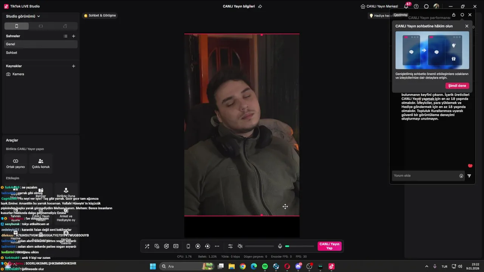Select the camera preview in canvas
The width and height of the screenshot is (484, 272).
coord(242,125)
